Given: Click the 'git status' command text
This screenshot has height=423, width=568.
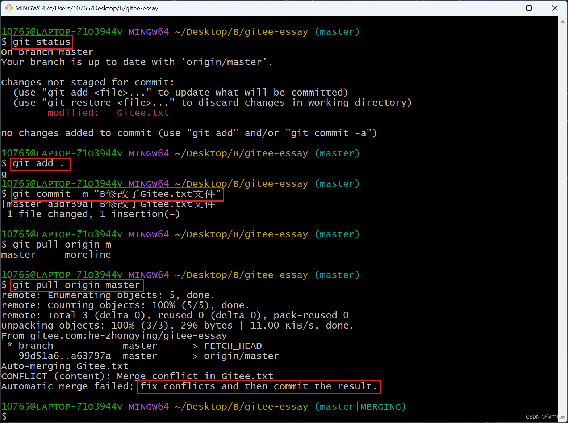Looking at the screenshot, I should tap(42, 42).
